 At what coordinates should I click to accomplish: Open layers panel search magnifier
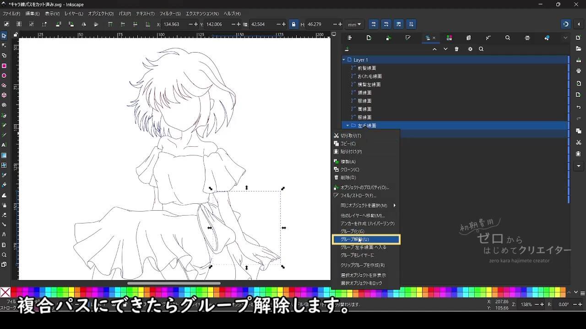point(481,49)
